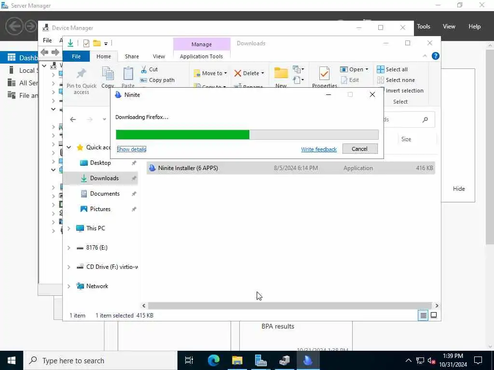Open Desktop in Quick access

point(100,163)
